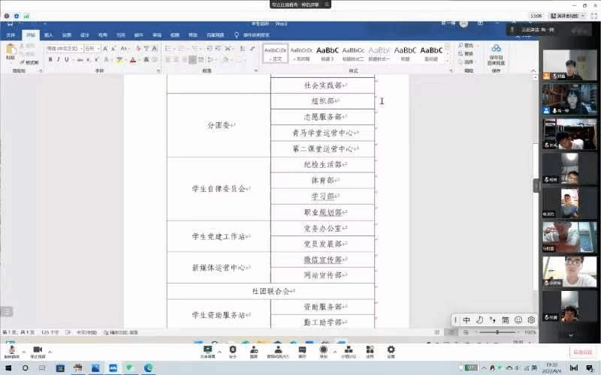Open the Zoom view layout dropdown

point(567,15)
